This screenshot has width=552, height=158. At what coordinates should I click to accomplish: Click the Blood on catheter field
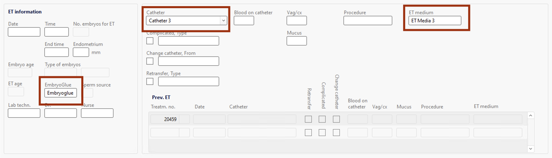point(244,20)
